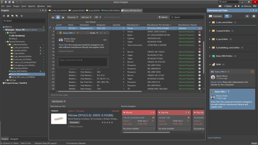
Task: Select the highlighted base view icon in BOM toolbar
Action: pyautogui.click(x=58, y=17)
